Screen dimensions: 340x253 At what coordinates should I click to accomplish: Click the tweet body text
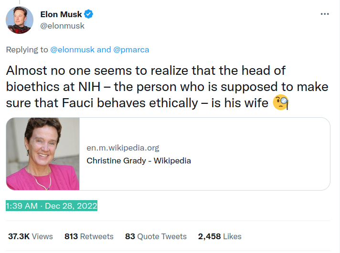click(x=167, y=87)
